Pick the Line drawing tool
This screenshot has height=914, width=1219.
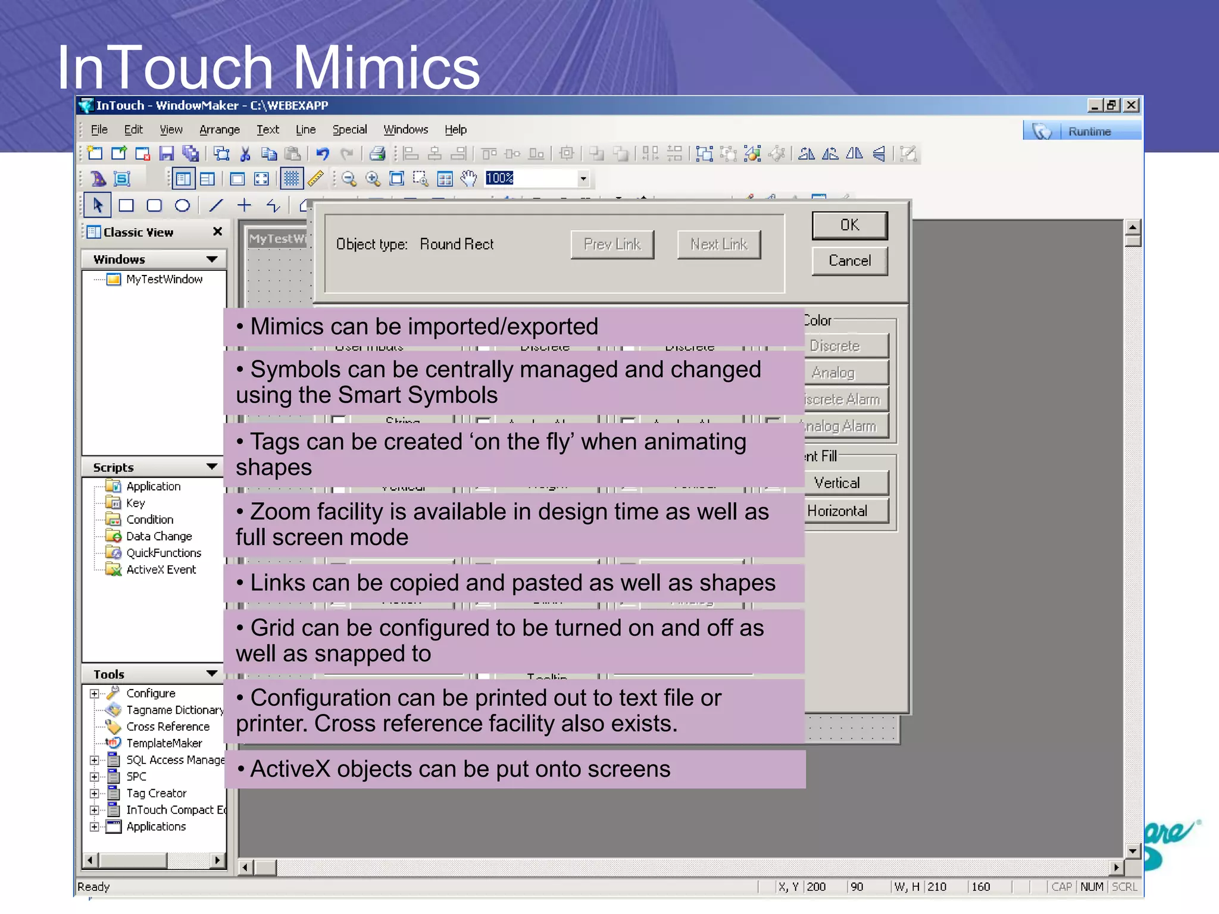[216, 206]
